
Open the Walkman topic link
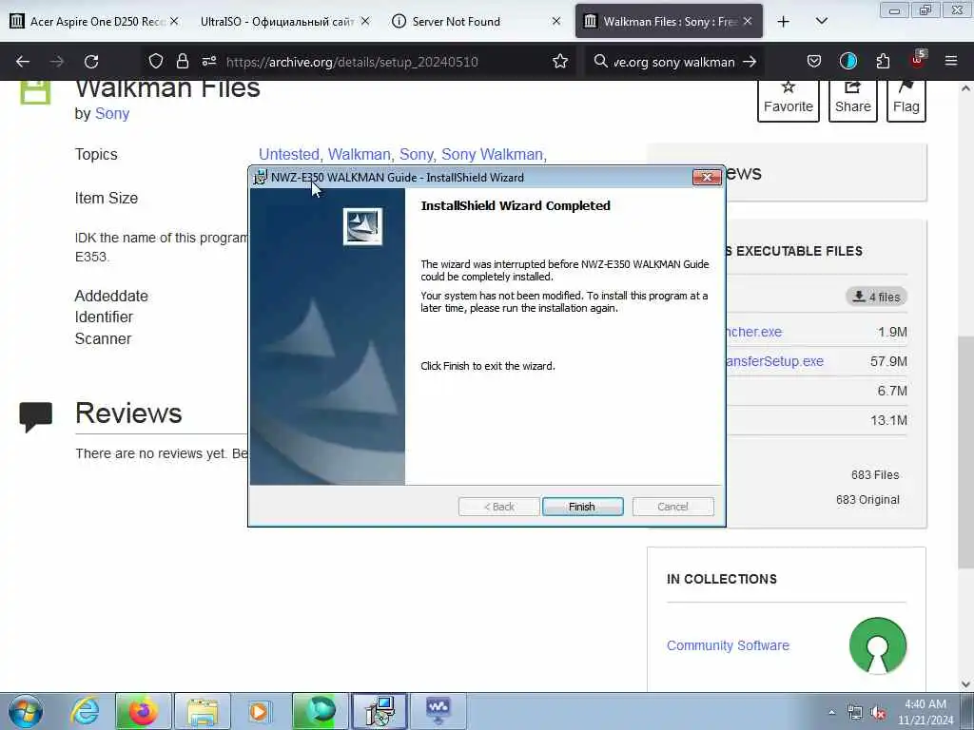pyautogui.click(x=360, y=154)
